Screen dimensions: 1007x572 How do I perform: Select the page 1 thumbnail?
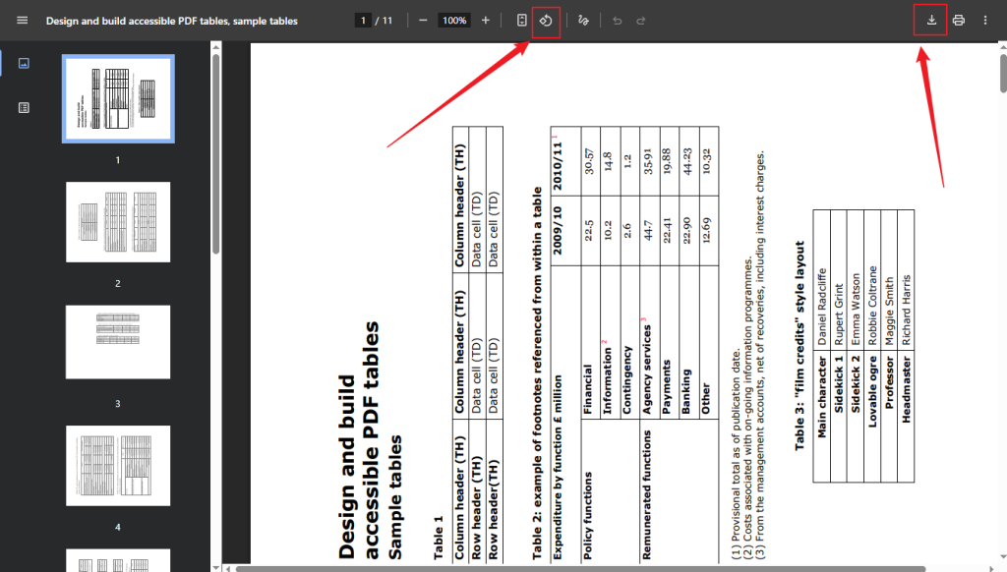pos(118,98)
